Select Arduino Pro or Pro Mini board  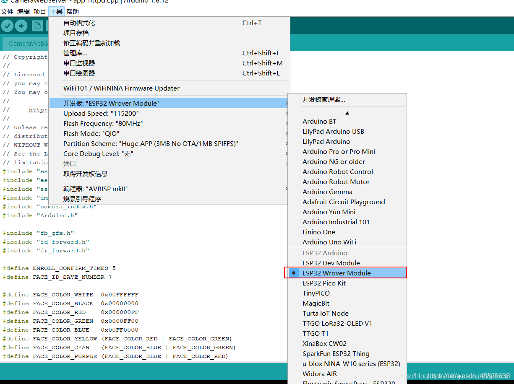pyautogui.click(x=347, y=152)
